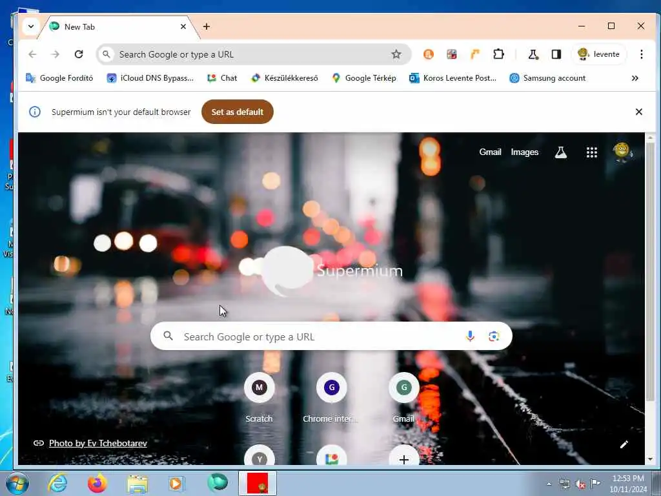This screenshot has width=661, height=496.
Task: Open Images link on new tab page
Action: pos(524,152)
